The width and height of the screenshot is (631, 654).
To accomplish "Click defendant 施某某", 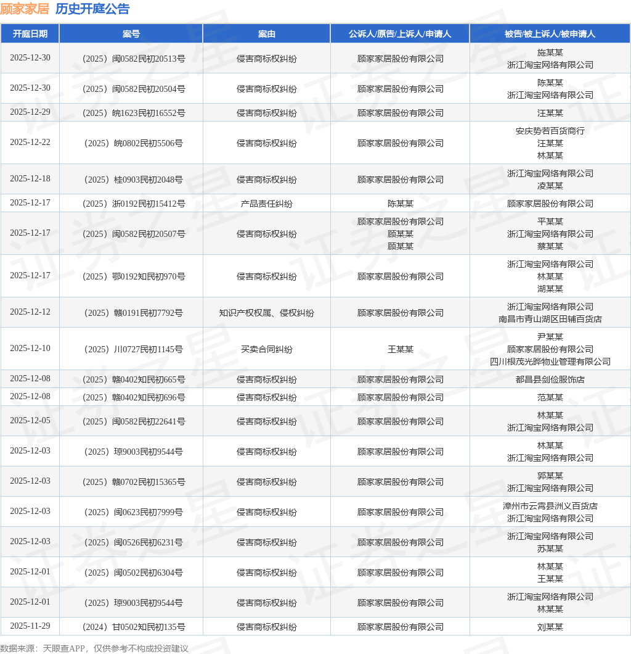I will click(550, 52).
